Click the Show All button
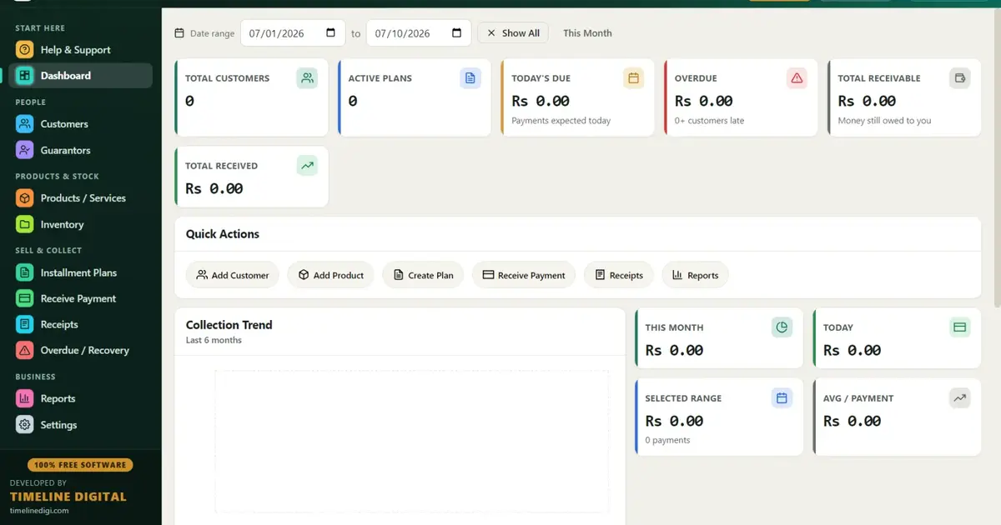1001x525 pixels. coord(513,33)
